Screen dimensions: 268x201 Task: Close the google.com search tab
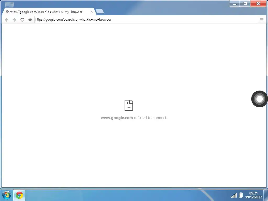tap(92, 12)
